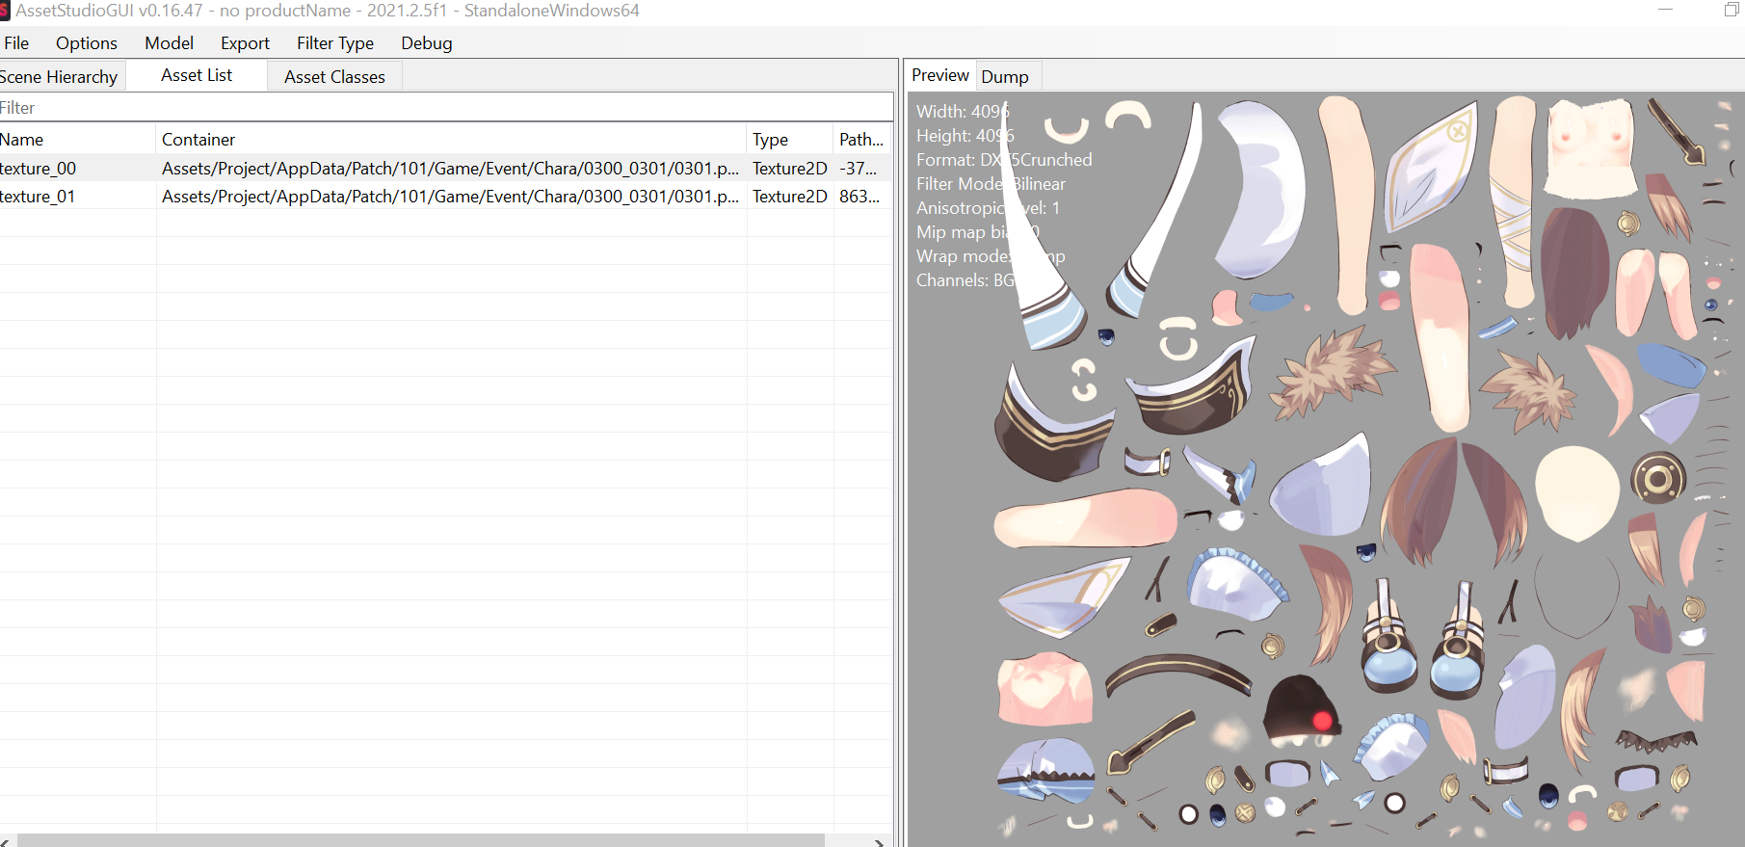Click the left scroll arrow of asset list

[x=5, y=842]
